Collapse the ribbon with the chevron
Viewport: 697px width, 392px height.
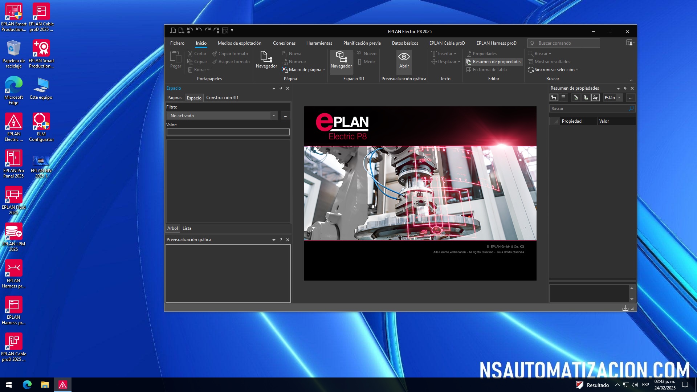[631, 80]
